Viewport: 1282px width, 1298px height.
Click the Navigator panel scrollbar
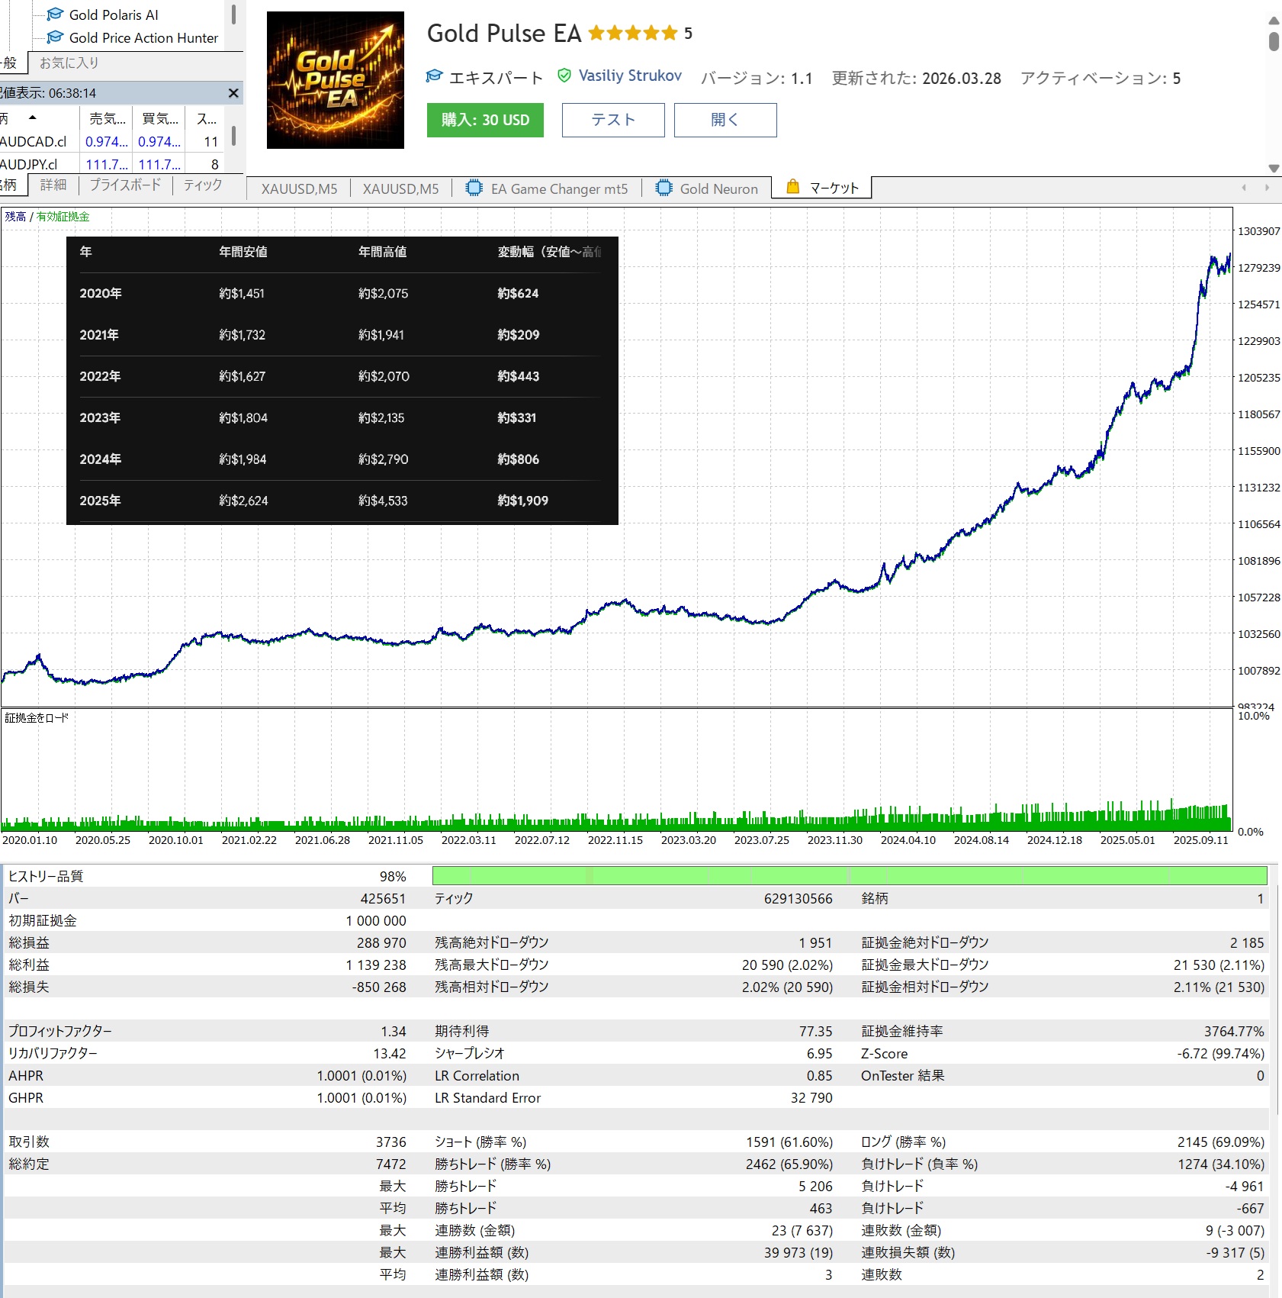(x=233, y=14)
